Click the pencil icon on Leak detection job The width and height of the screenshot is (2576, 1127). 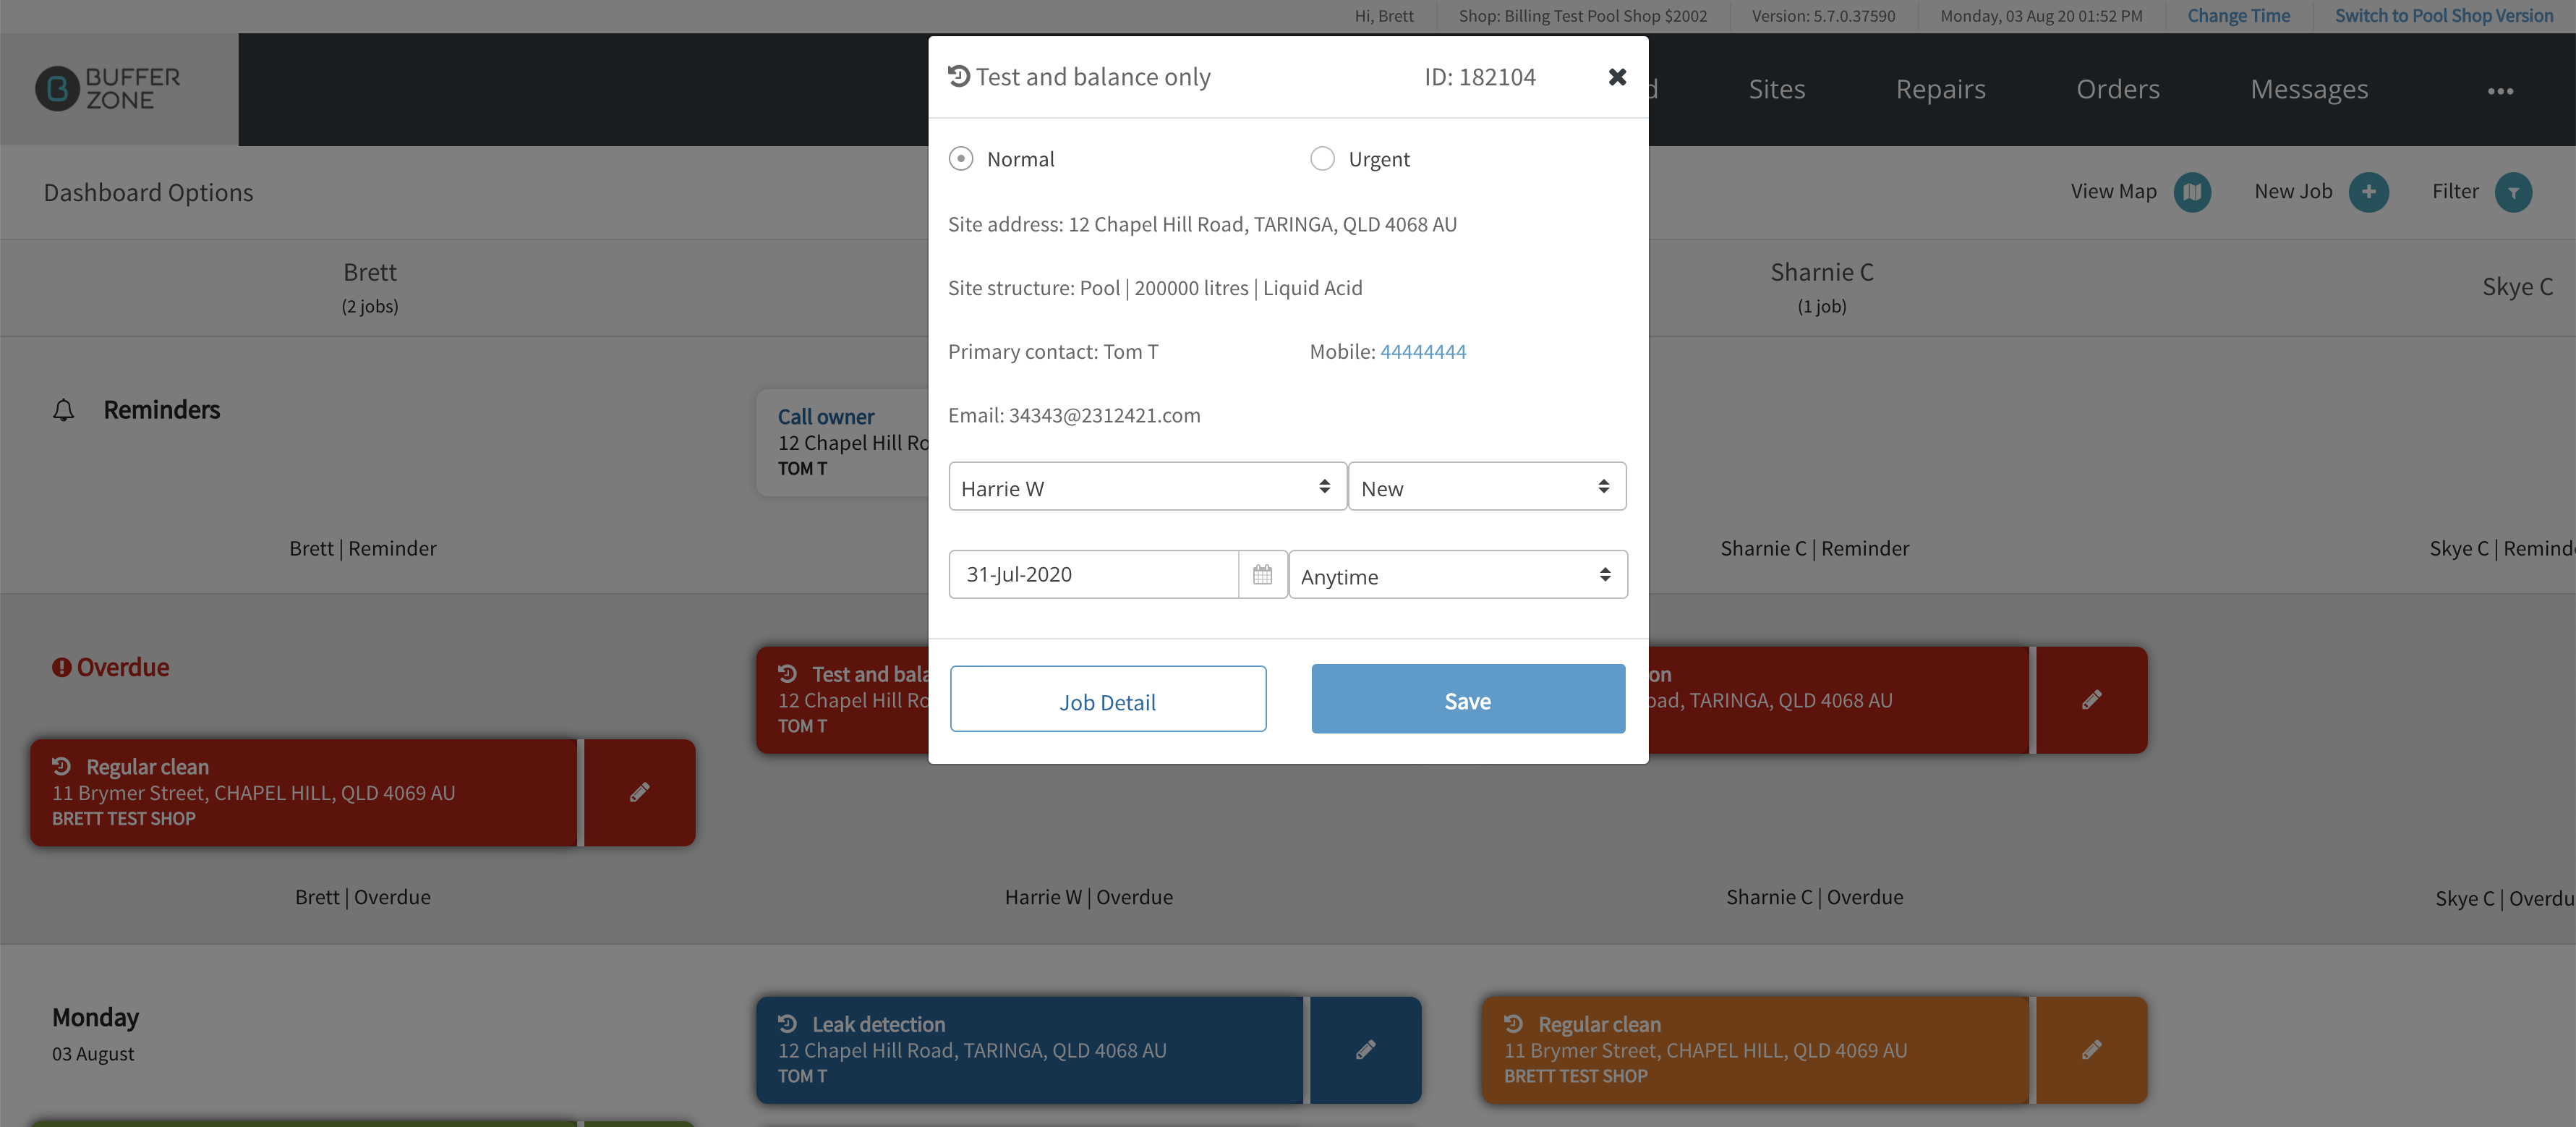click(1365, 1049)
